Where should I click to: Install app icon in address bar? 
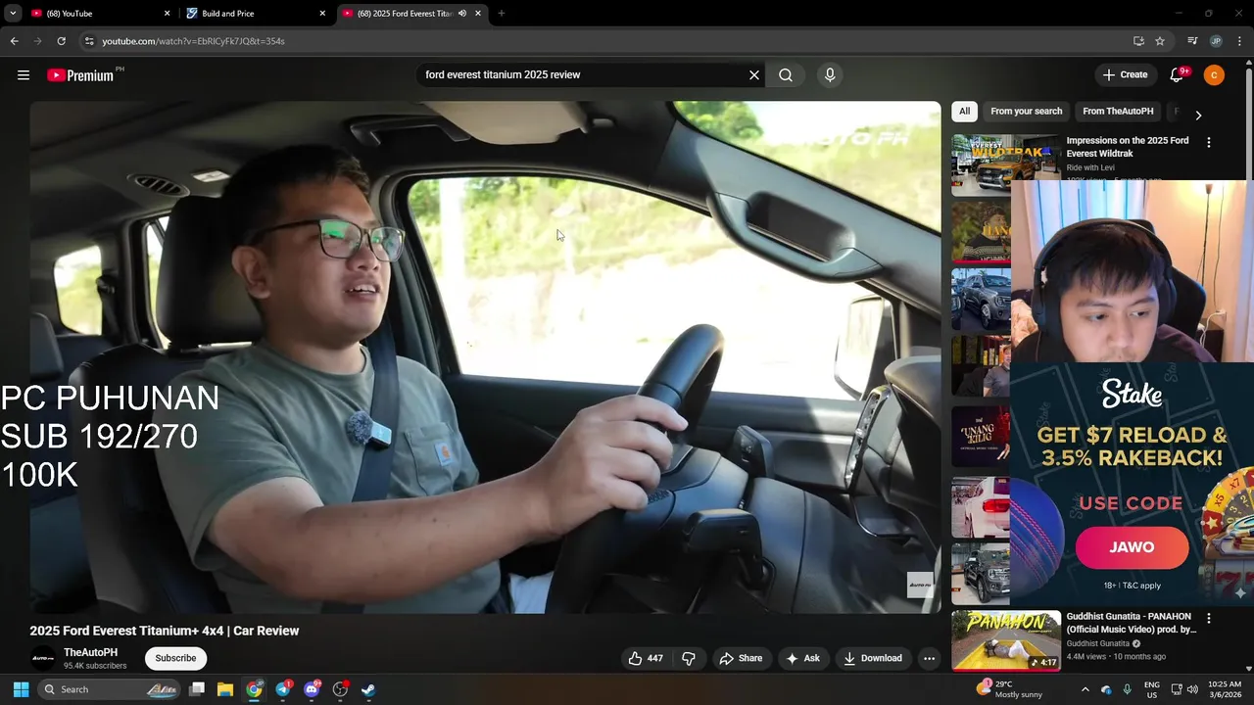point(1138,41)
